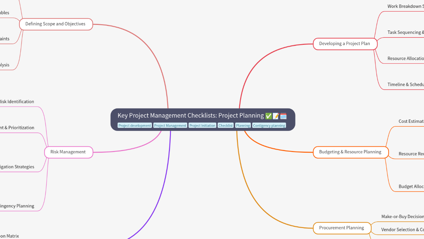The image size is (424, 239).
Task: Select the Cost Estimation subtopic
Action: point(411,121)
